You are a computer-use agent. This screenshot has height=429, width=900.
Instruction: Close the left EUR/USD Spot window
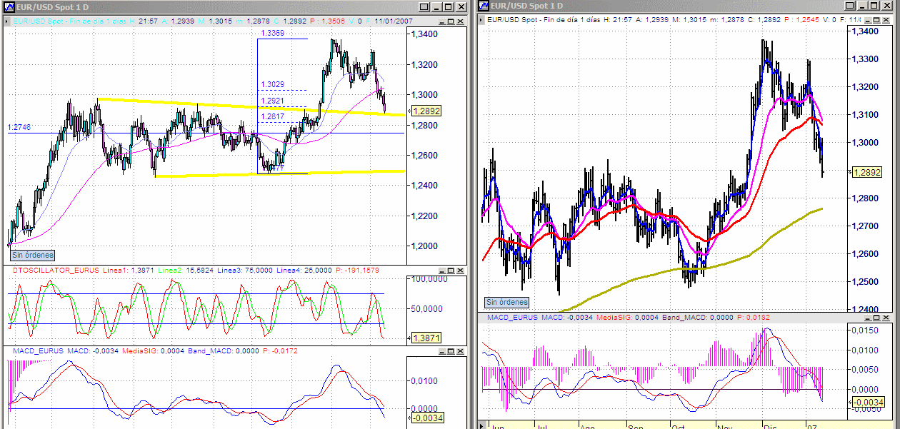tap(461, 7)
